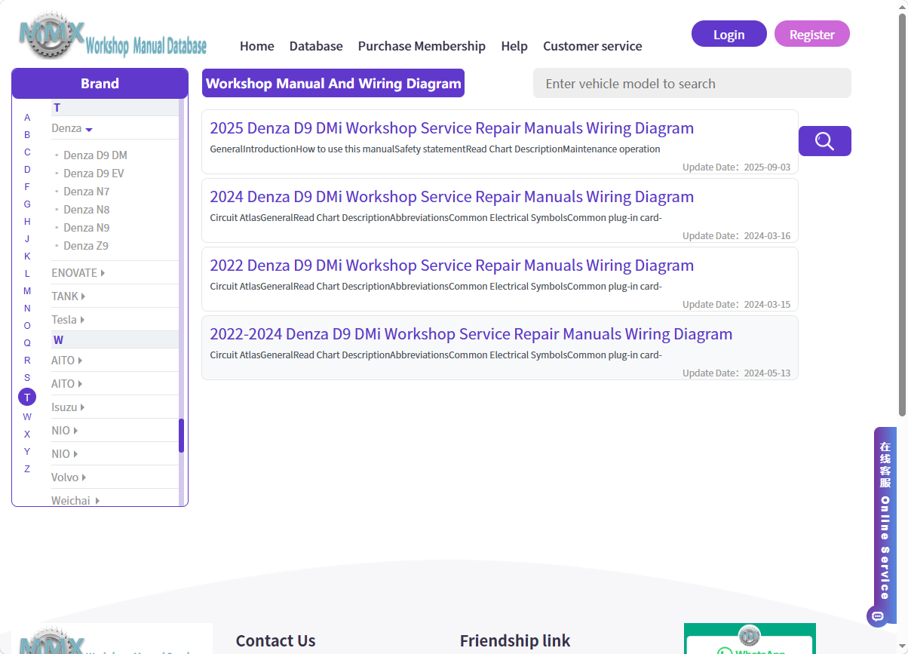Jump to brand letter K
This screenshot has width=908, height=654.
27,256
